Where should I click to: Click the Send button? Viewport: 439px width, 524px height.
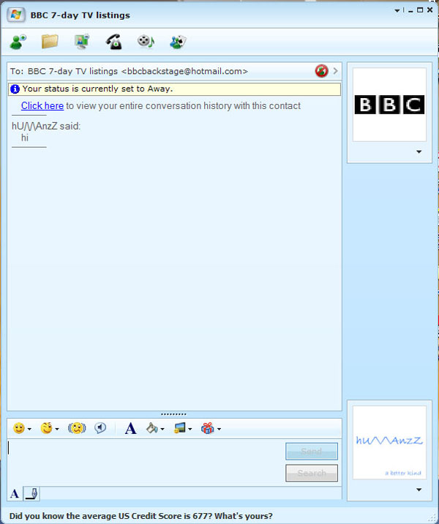(x=312, y=452)
